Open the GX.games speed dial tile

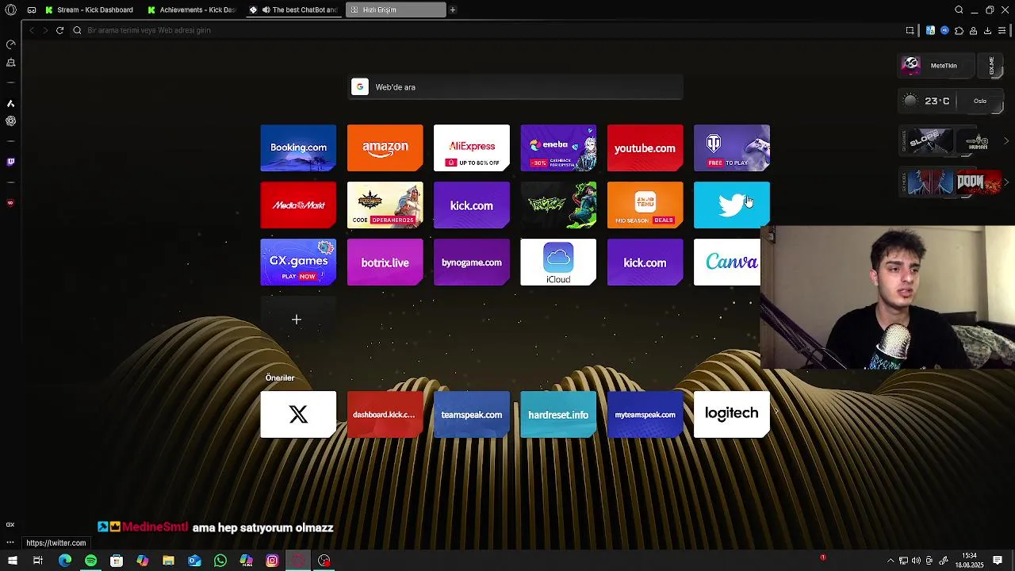[298, 262]
